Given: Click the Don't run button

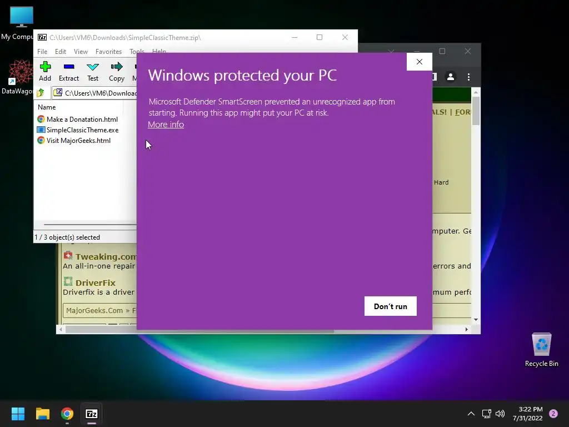Looking at the screenshot, I should pos(391,306).
